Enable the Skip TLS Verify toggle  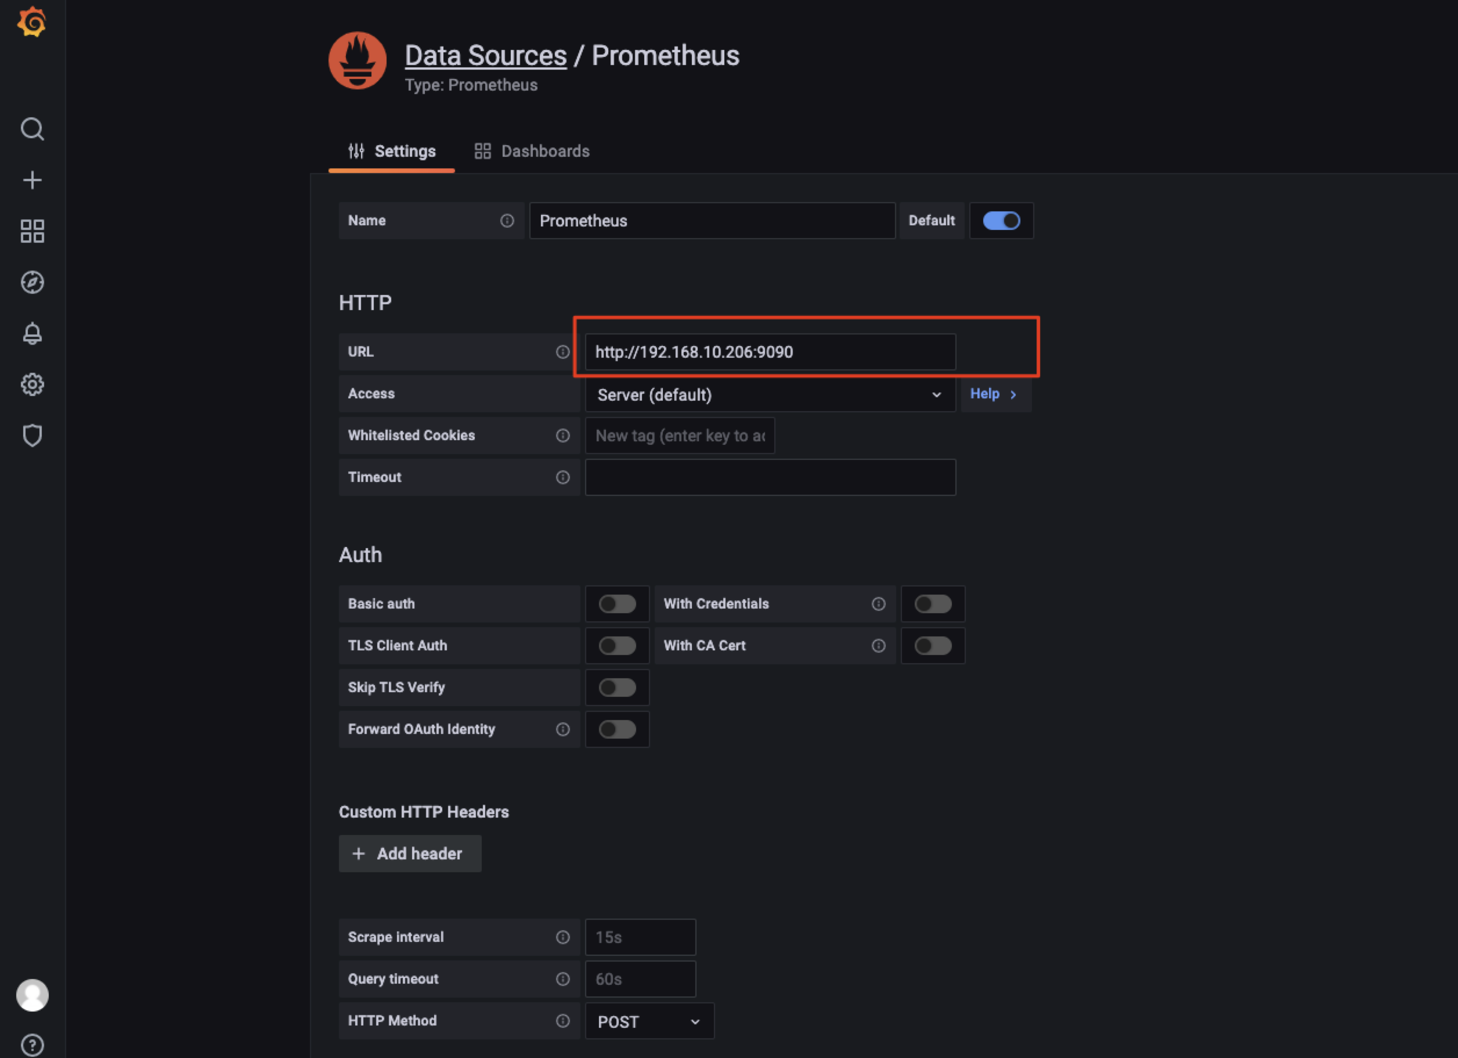pos(616,688)
